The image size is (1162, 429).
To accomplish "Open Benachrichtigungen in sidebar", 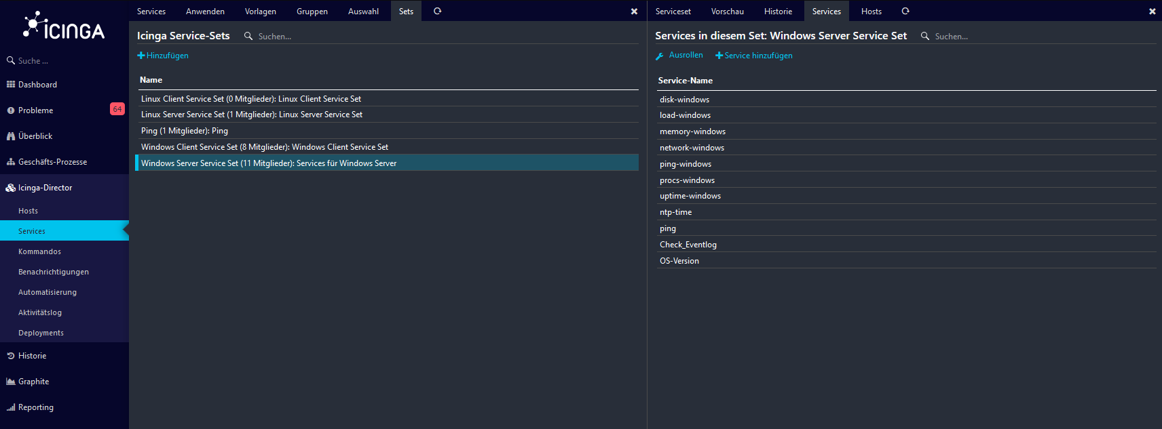I will pyautogui.click(x=64, y=272).
